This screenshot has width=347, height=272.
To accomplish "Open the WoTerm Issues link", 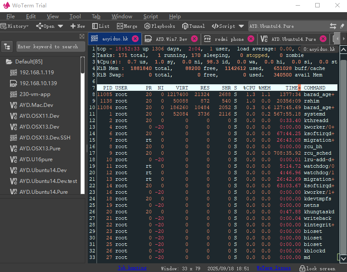I will pyautogui.click(x=274, y=268).
